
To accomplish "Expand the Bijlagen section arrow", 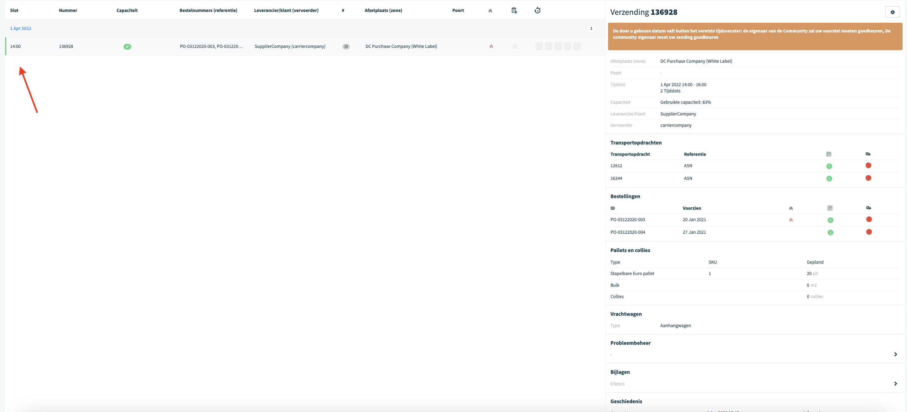I will click(x=895, y=384).
